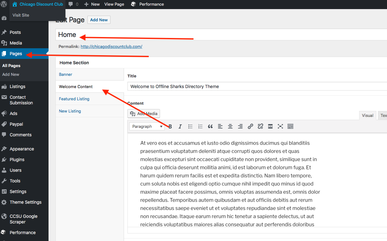
Task: Enable distraction-free fullscreen mode
Action: coord(280,126)
